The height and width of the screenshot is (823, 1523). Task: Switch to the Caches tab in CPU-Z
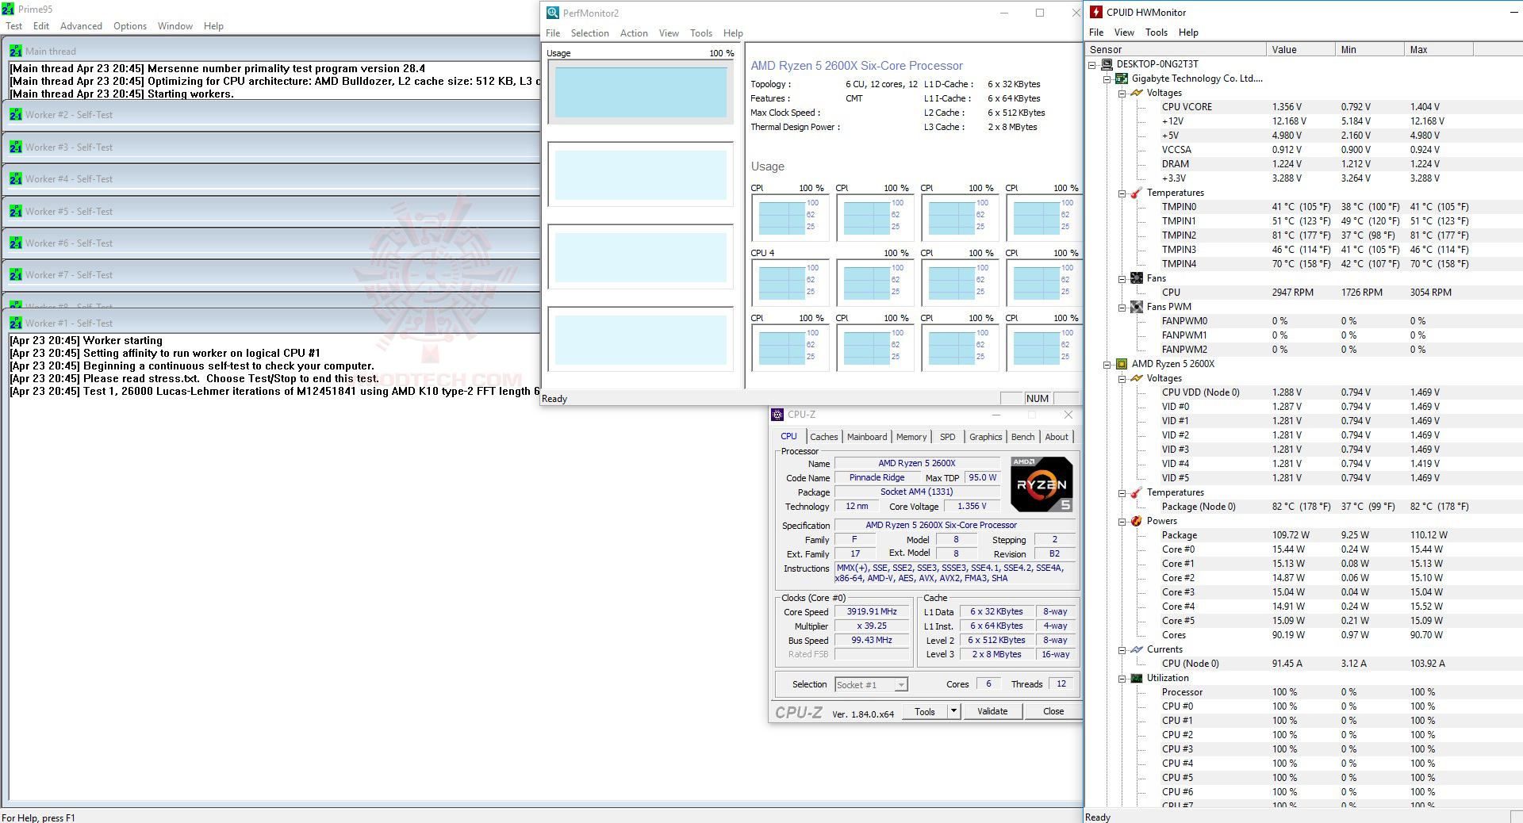tap(824, 437)
